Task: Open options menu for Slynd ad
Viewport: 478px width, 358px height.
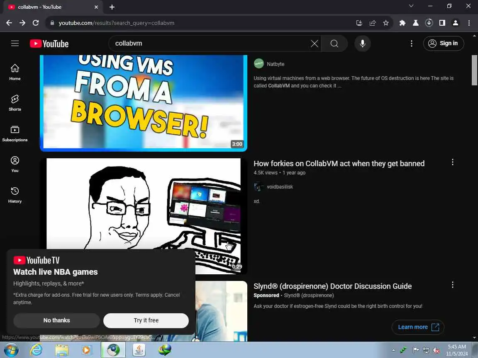Action: (453, 285)
